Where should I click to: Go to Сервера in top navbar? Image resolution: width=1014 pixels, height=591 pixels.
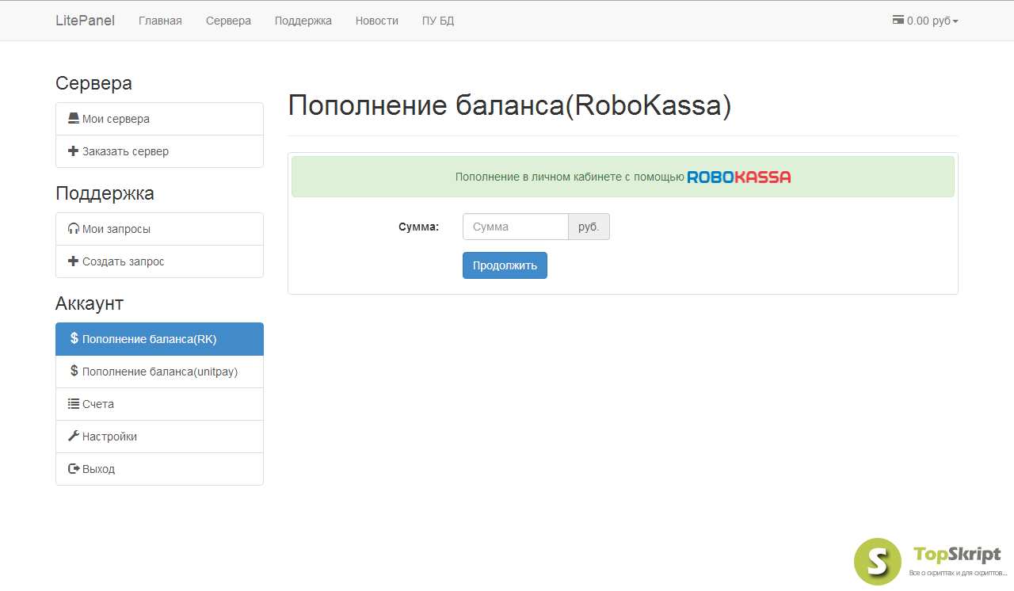[228, 21]
